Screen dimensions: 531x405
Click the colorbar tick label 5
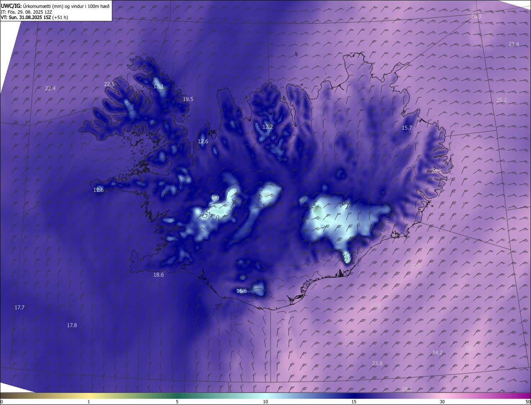(177, 402)
